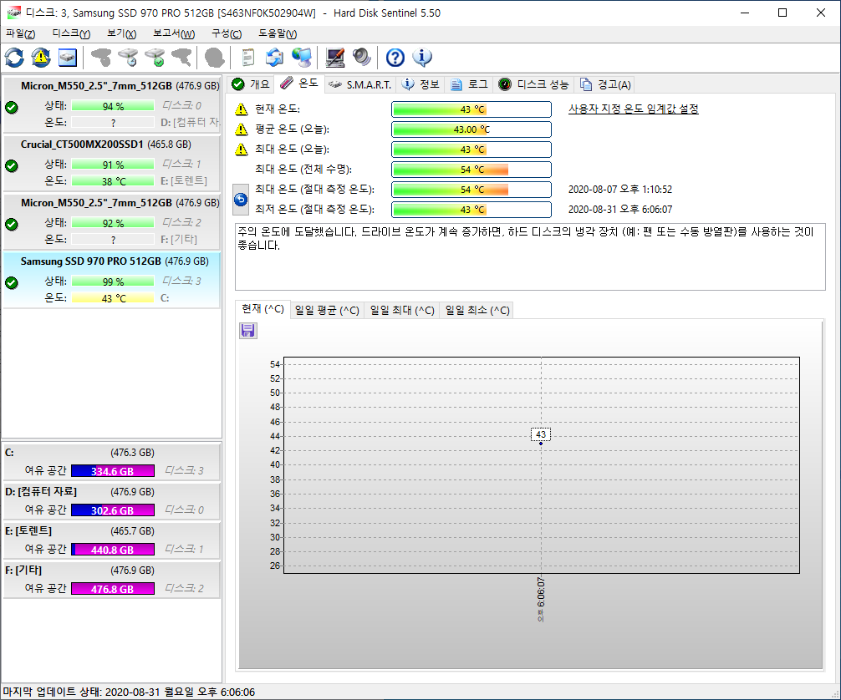841x700 pixels.
Task: Click the 43 data point label on graph
Action: point(541,434)
